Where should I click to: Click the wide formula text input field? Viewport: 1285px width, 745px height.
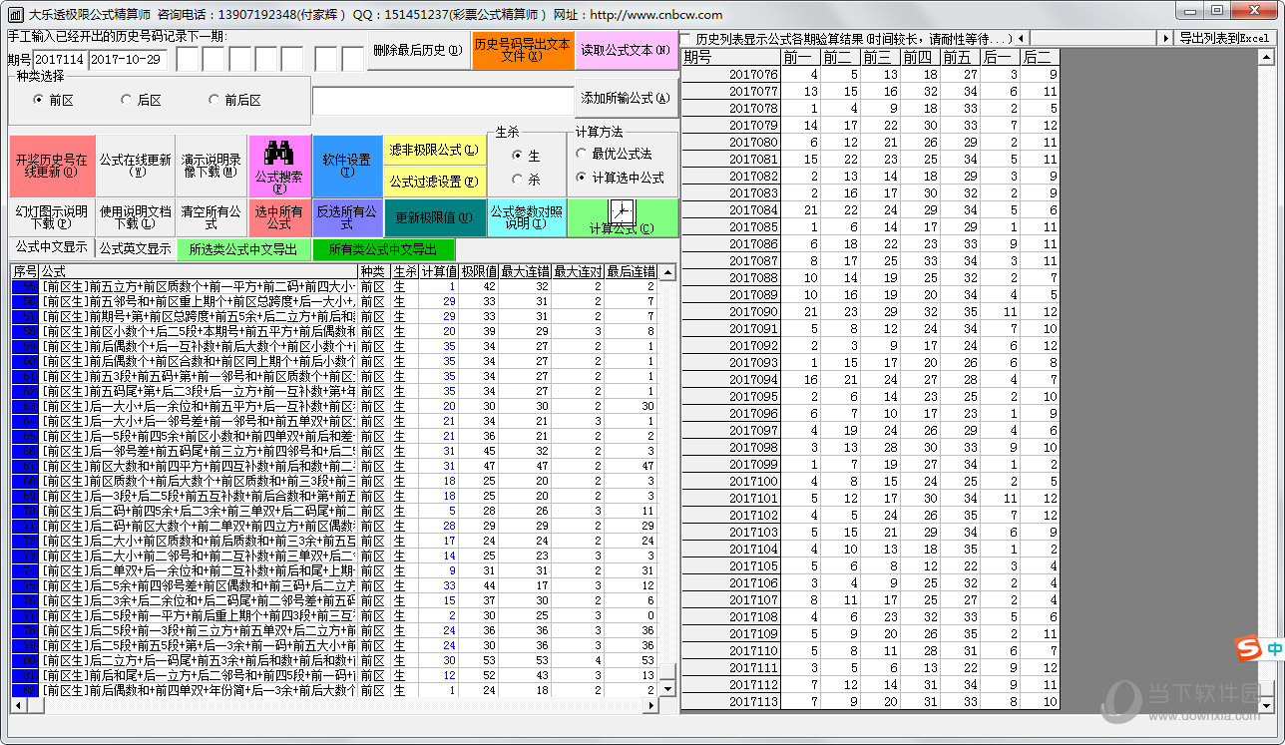[x=442, y=102]
